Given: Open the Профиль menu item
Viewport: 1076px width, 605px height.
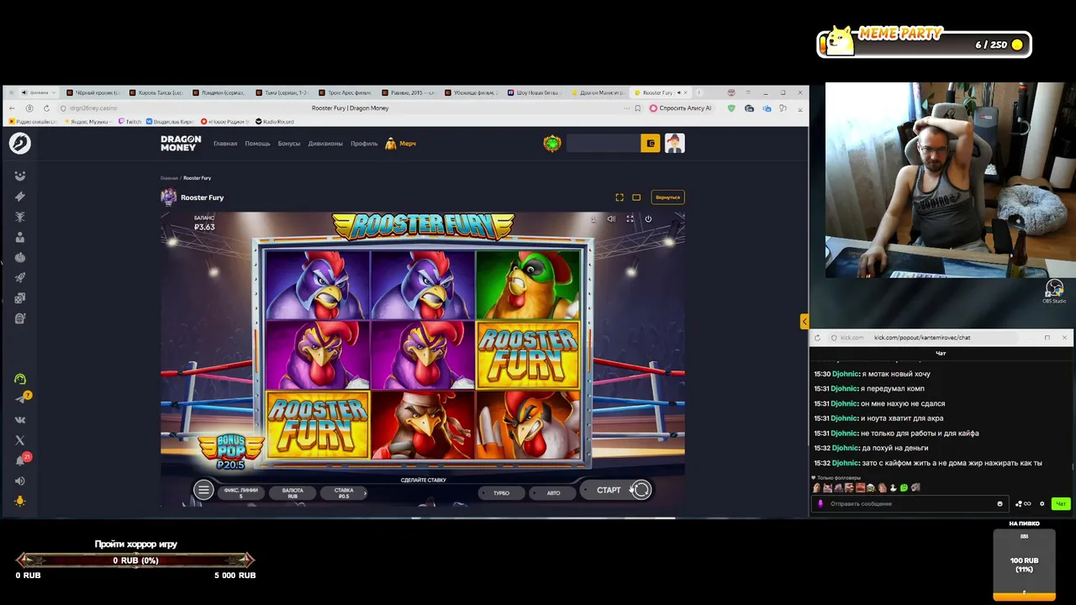Looking at the screenshot, I should click(364, 144).
